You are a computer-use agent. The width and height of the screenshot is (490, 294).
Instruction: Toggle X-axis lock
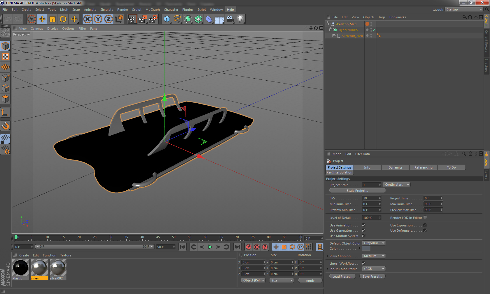87,19
